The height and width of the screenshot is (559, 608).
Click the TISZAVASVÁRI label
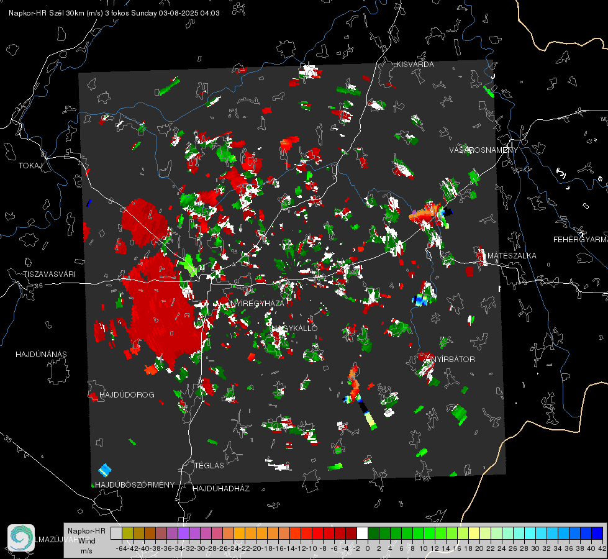coord(49,275)
